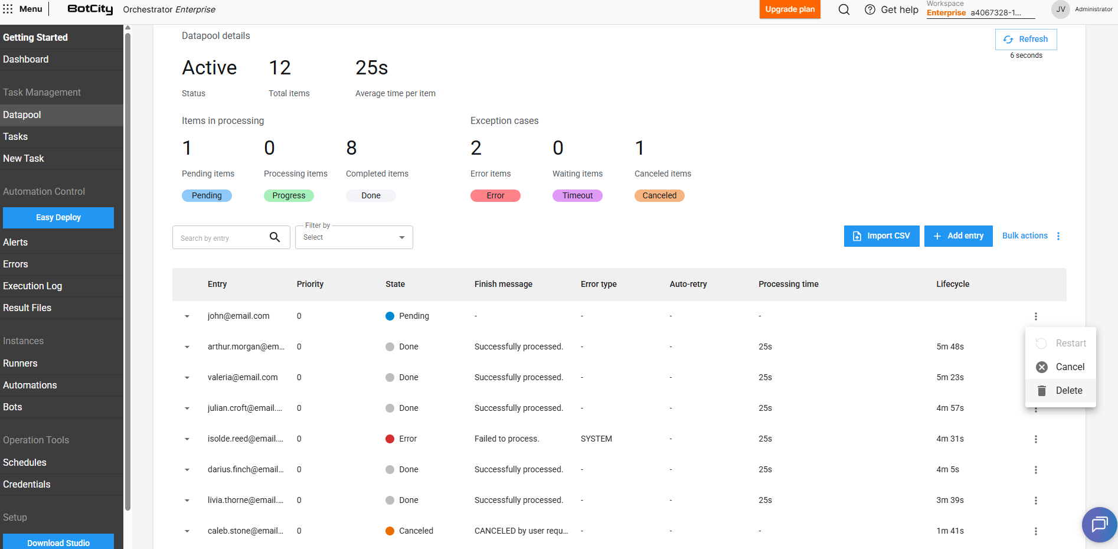
Task: Open the apps grid Menu icon
Action: (8, 9)
